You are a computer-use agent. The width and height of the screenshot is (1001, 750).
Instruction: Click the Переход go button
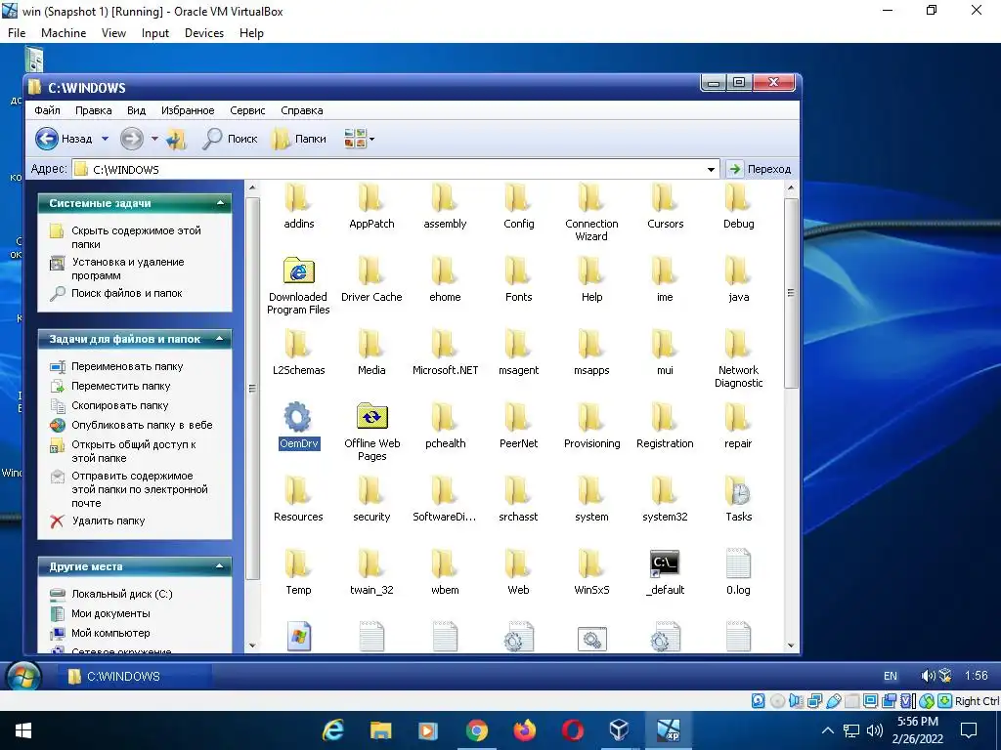coord(761,169)
